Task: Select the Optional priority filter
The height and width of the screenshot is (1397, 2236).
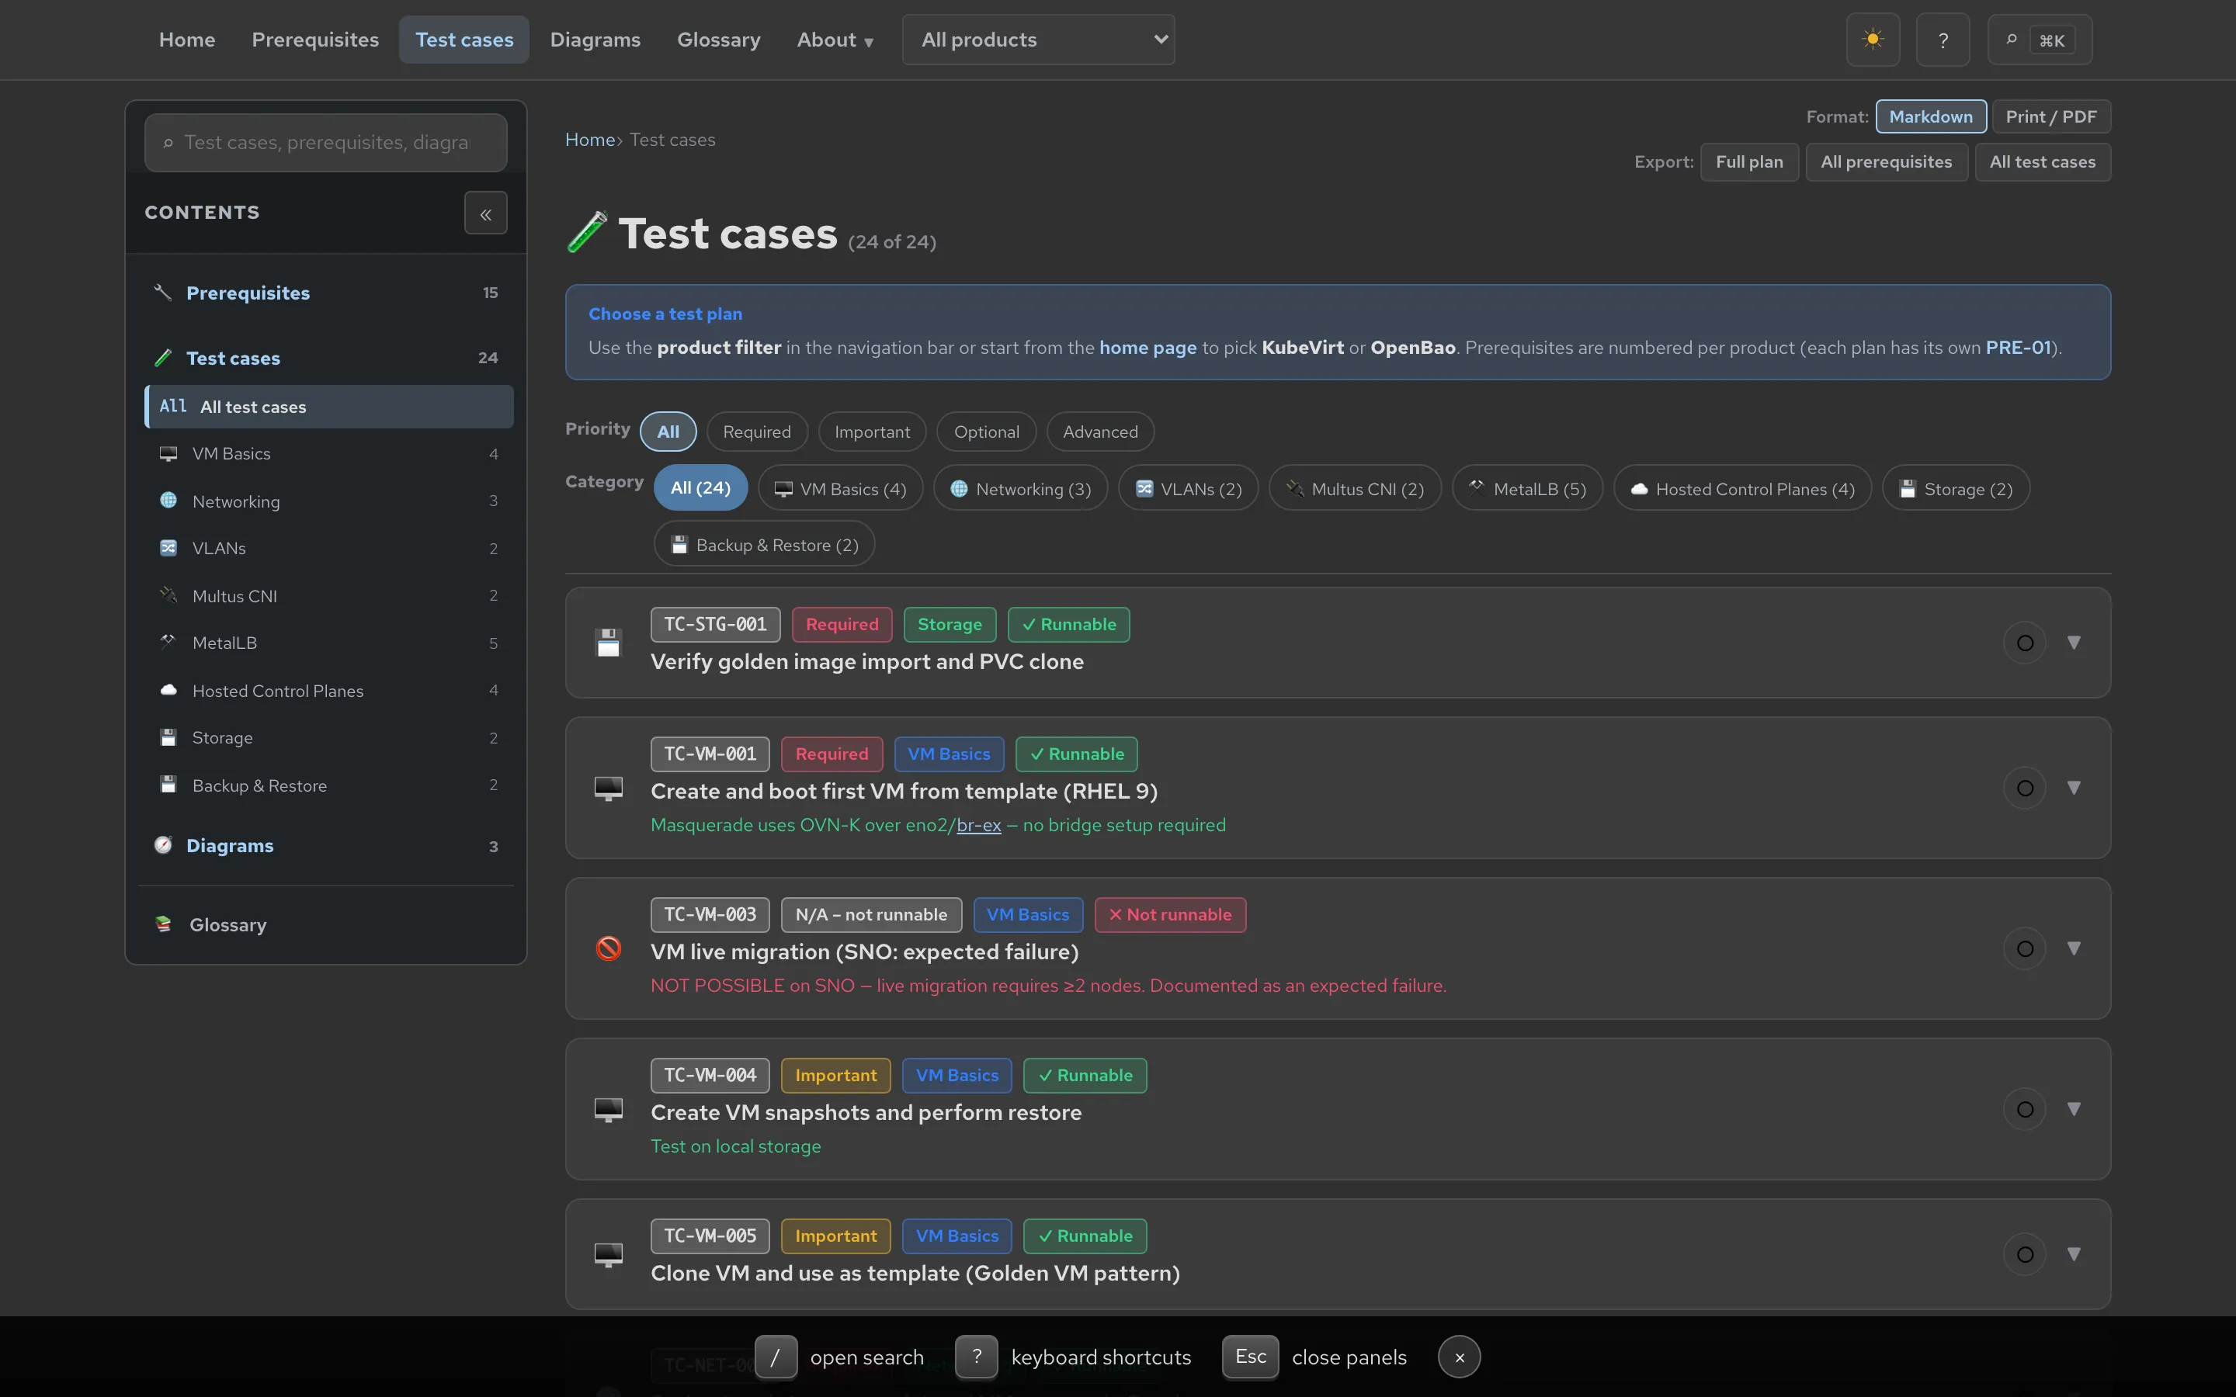Action: click(986, 432)
